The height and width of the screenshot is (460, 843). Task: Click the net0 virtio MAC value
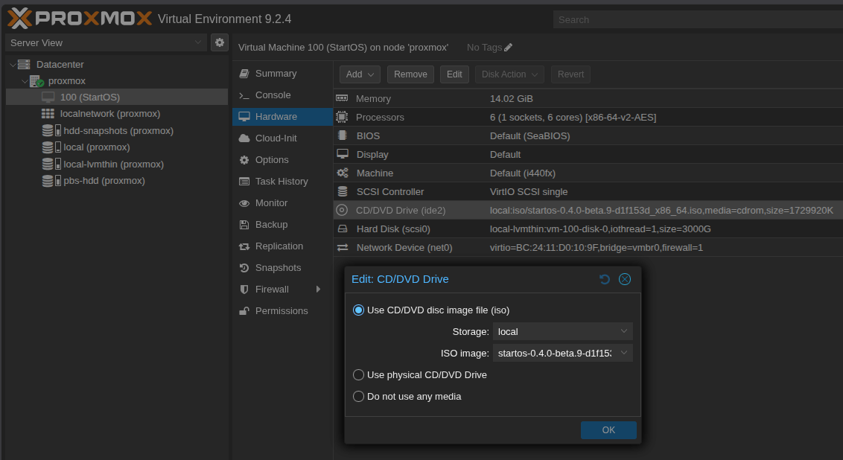coord(597,247)
